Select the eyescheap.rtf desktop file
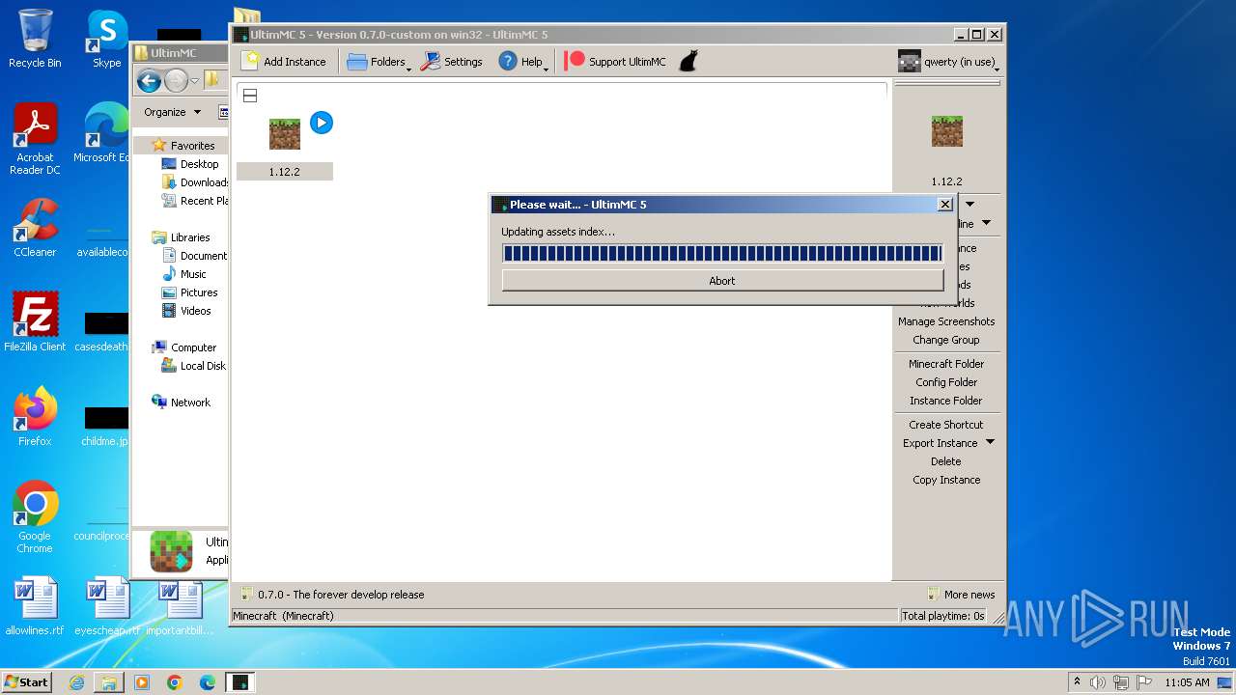Image resolution: width=1236 pixels, height=695 pixels. pos(106,606)
